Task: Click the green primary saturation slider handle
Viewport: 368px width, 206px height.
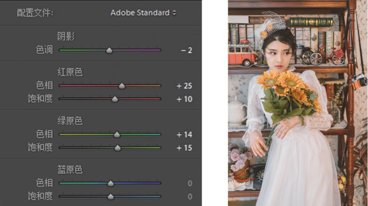Action: click(x=118, y=148)
